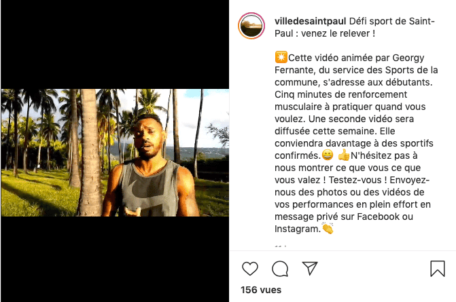Save the post with the bookmark icon
The width and height of the screenshot is (456, 302).
coord(438,269)
